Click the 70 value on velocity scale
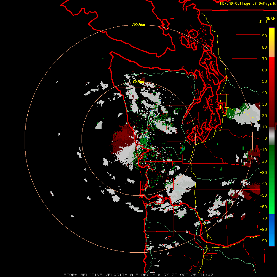277x277 pixels. pos(264,59)
